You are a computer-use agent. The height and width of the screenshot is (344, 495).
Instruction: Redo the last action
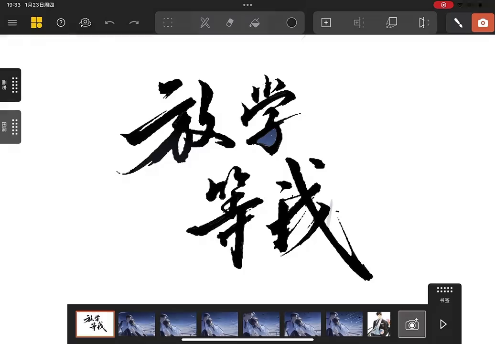134,23
